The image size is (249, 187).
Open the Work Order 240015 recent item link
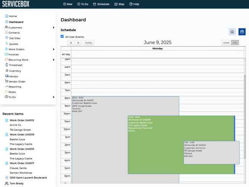(x=22, y=149)
